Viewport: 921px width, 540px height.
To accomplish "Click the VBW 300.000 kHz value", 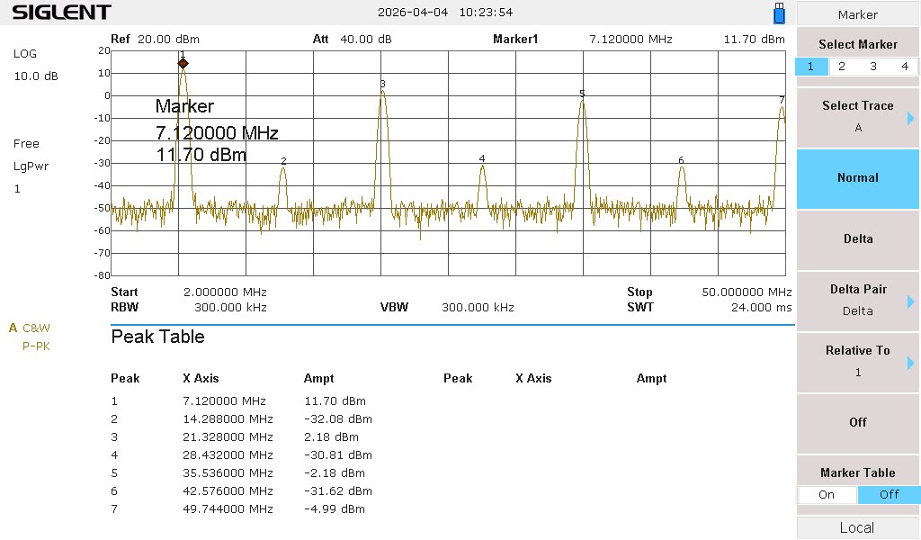I will [478, 307].
